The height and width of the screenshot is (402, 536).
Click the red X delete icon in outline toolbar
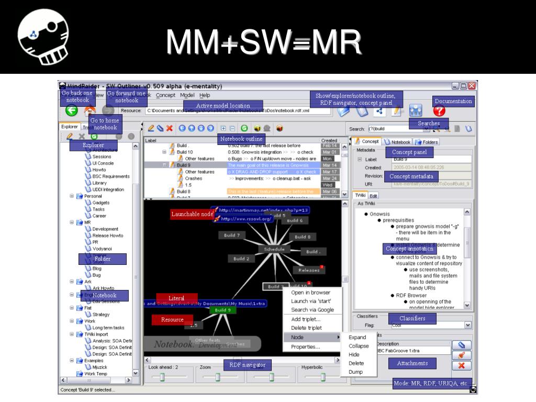(170, 128)
